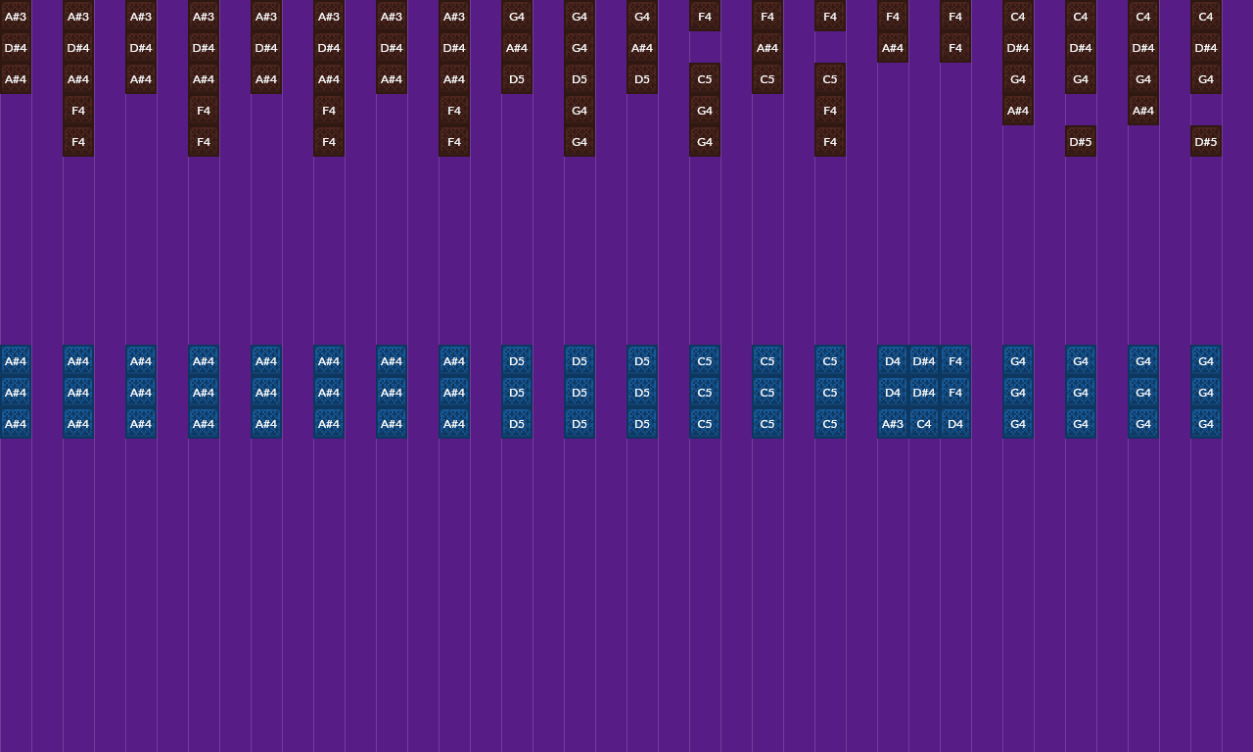Click the leftmost brown C5 note block

point(704,79)
